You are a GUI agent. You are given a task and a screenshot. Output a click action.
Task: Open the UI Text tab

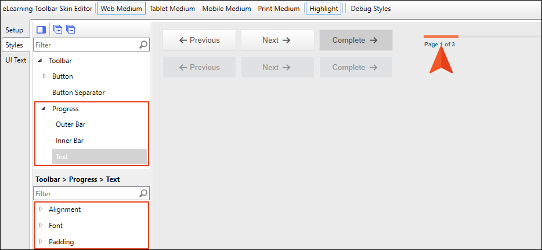(16, 60)
